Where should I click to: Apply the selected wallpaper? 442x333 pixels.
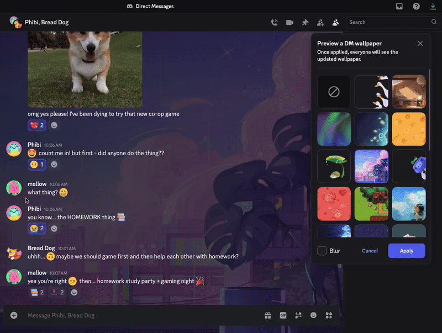pyautogui.click(x=407, y=251)
